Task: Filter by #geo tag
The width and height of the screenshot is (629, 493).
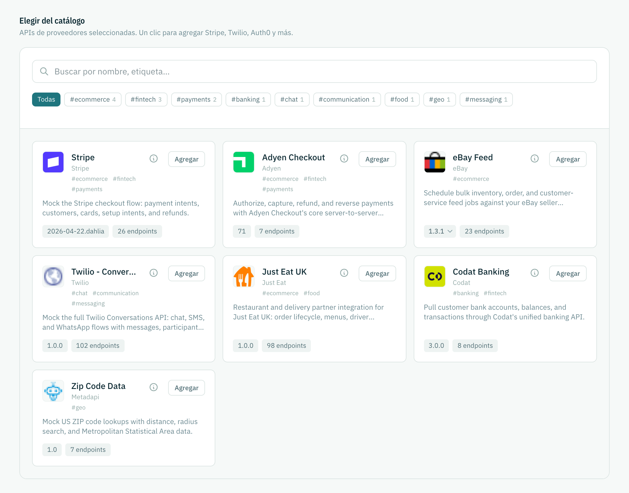Action: point(440,100)
